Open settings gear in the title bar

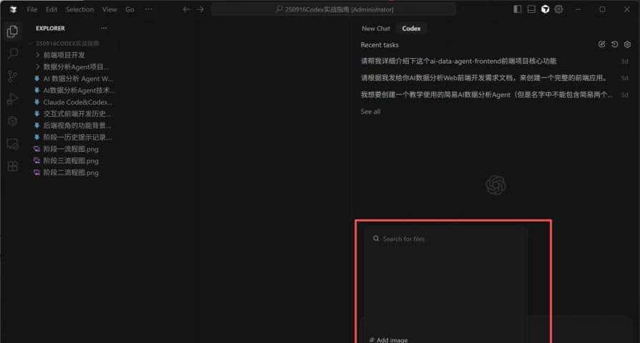pos(559,9)
